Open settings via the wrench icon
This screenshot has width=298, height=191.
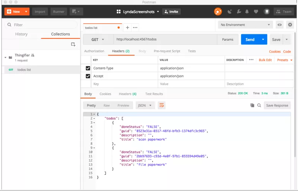(239, 11)
